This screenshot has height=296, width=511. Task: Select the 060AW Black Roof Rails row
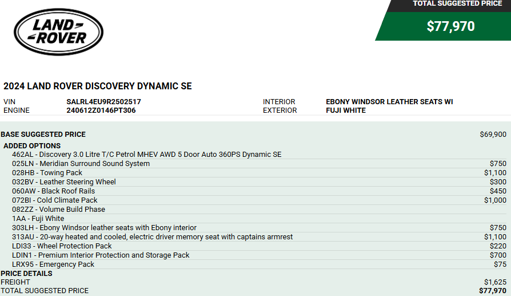(259, 191)
